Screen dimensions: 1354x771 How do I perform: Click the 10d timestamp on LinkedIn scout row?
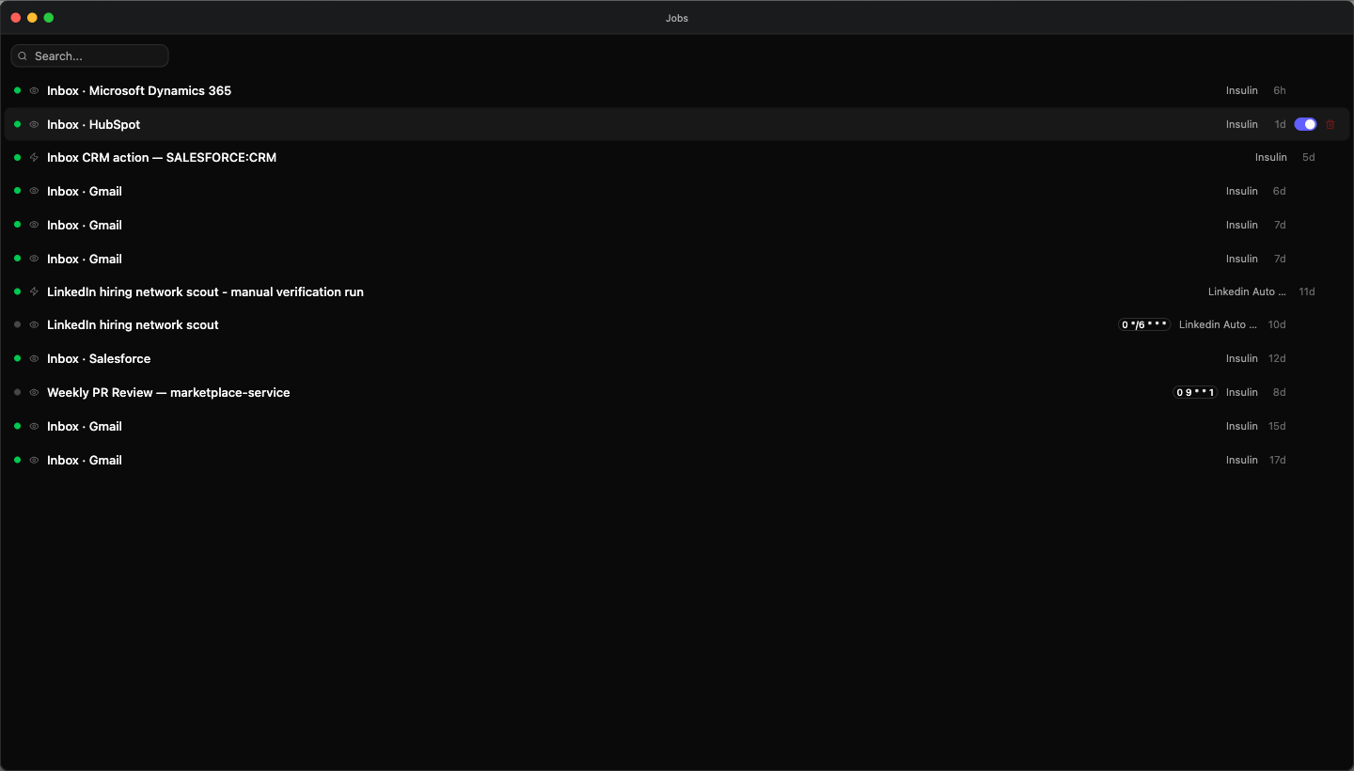(1277, 324)
